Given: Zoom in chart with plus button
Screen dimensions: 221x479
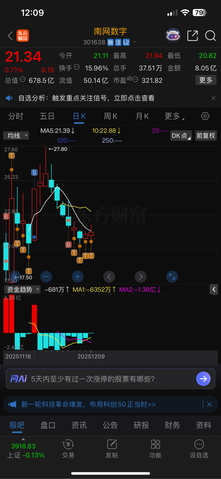Looking at the screenshot, I should click(78, 277).
